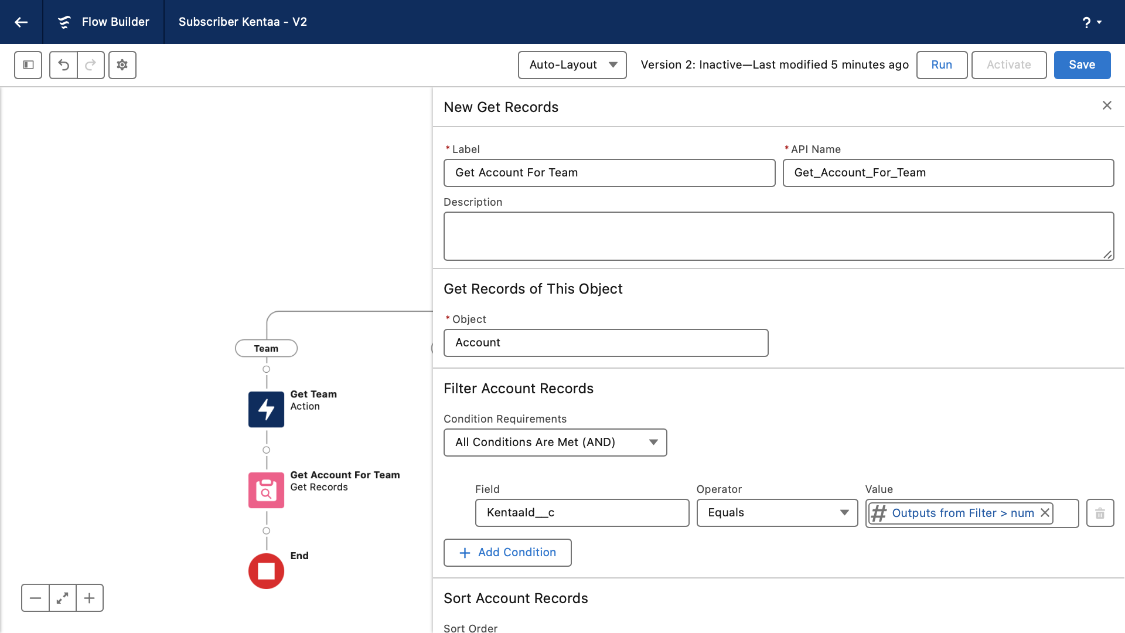Delete the condition with trash icon

1100,513
